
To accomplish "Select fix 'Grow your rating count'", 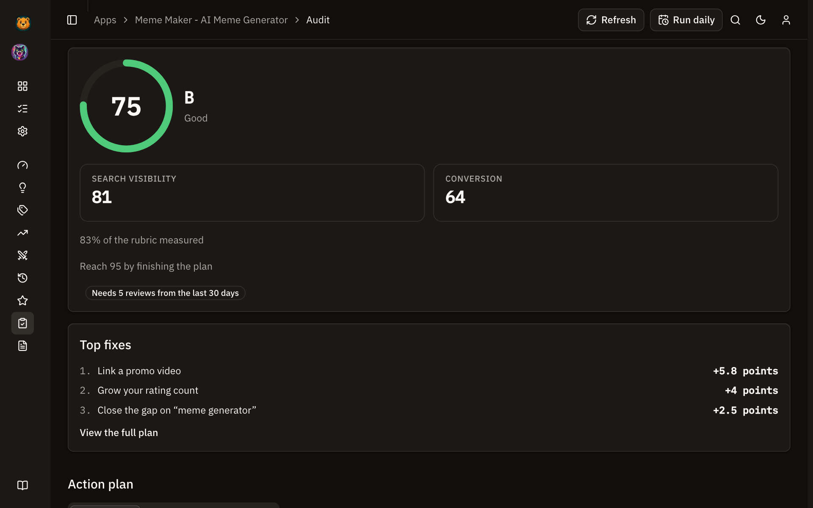I will point(148,390).
